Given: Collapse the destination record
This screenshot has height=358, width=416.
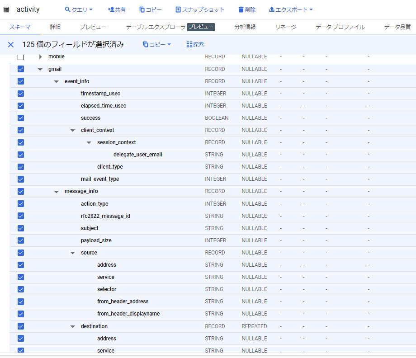Looking at the screenshot, I should [x=73, y=326].
